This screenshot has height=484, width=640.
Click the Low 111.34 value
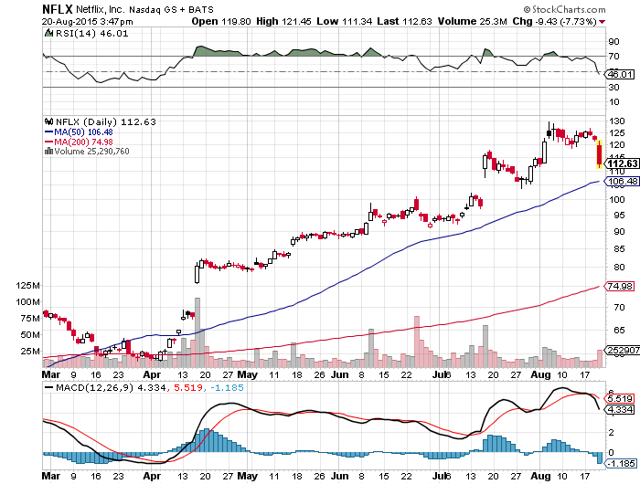[x=345, y=21]
